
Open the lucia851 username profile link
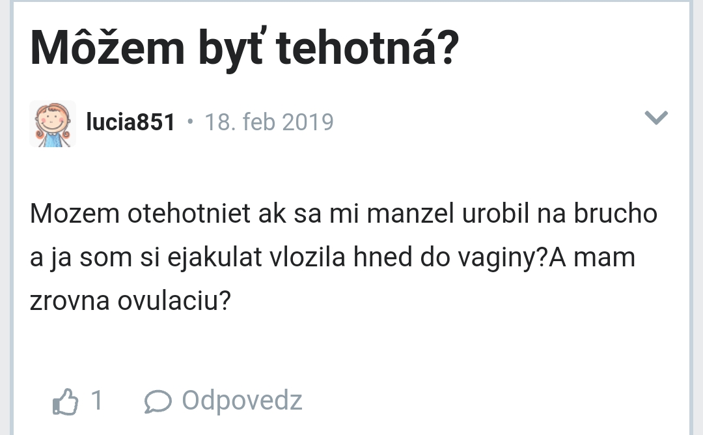pos(130,122)
